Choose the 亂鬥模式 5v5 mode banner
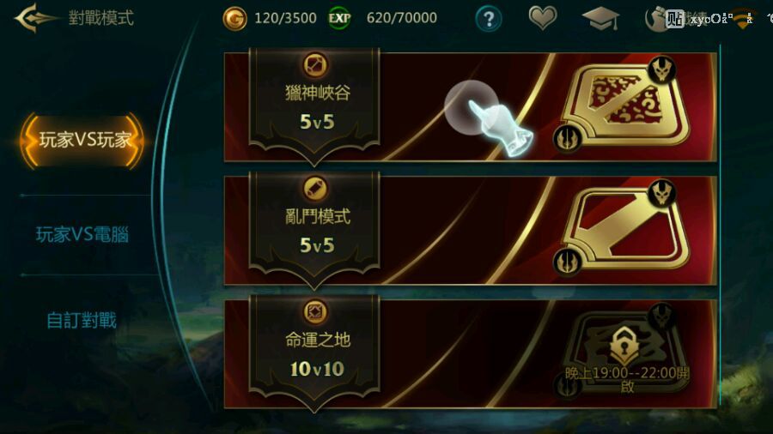Screen dimensions: 773x434 click(x=470, y=230)
